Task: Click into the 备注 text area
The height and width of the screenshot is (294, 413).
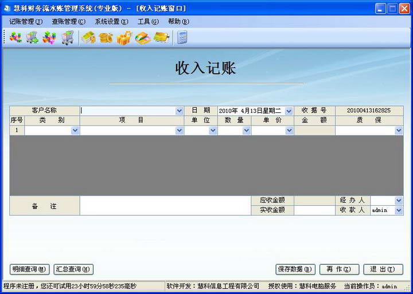Action: tap(165, 206)
